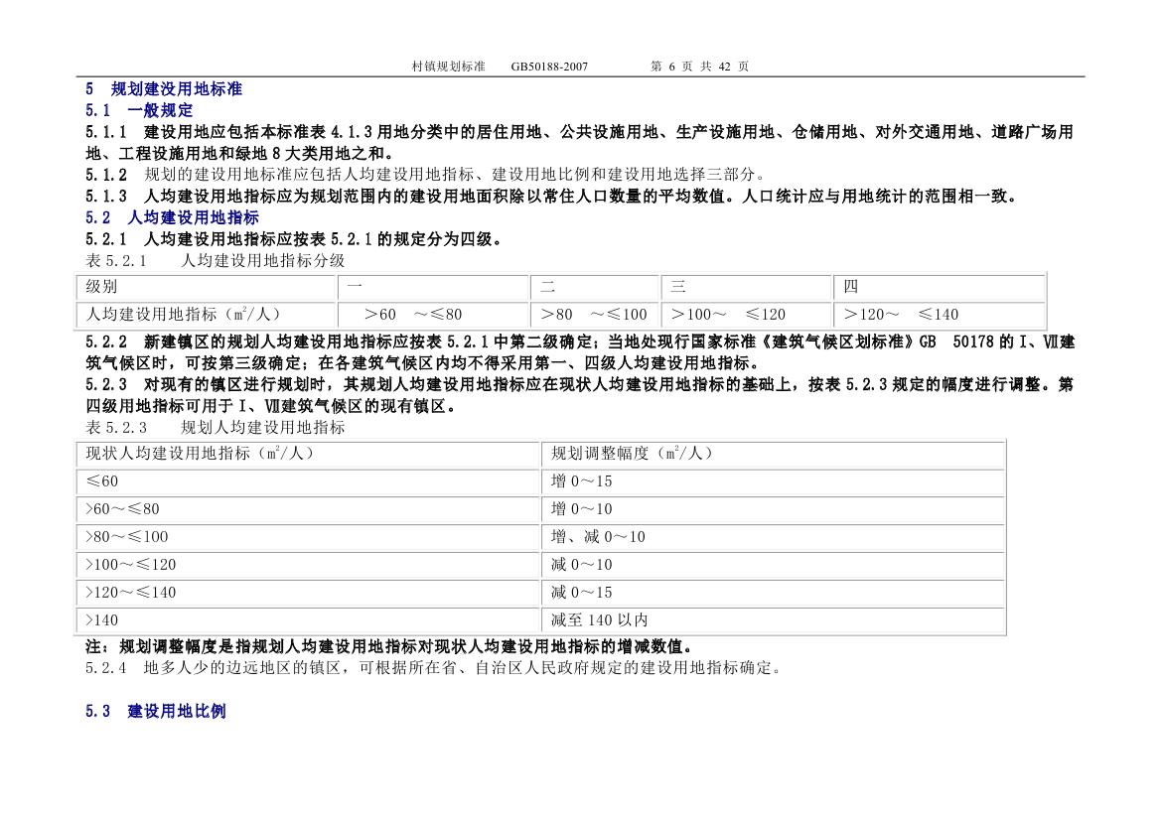Click the cell 减 0～10

773,565
